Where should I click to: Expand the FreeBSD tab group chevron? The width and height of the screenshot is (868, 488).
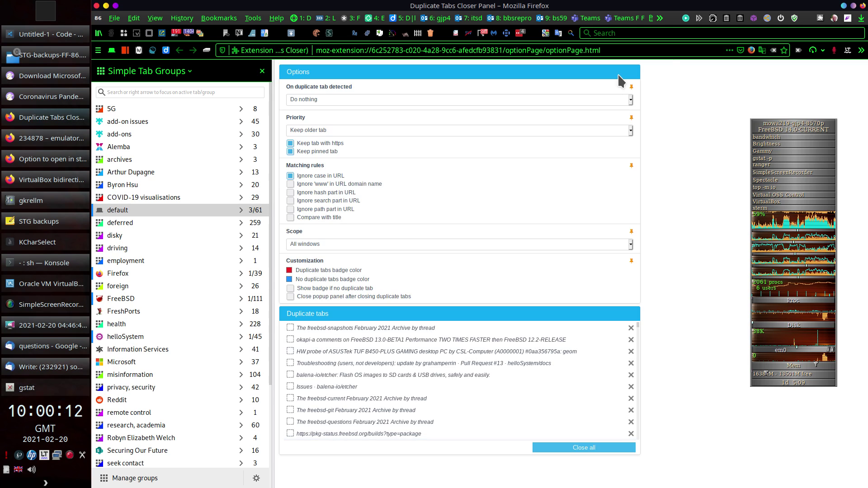tap(241, 299)
